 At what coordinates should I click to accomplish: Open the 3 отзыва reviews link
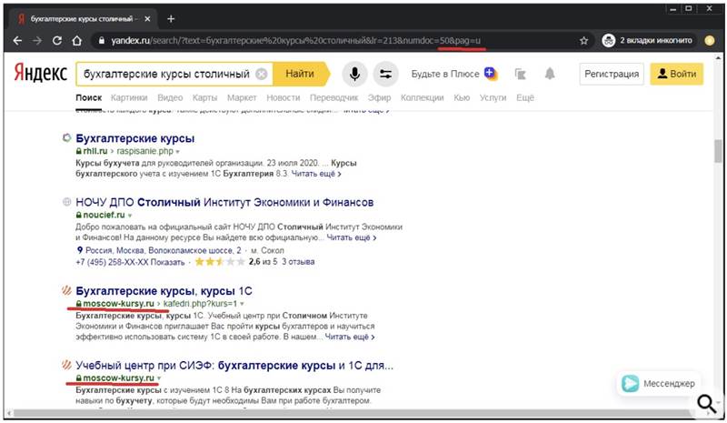[298, 262]
